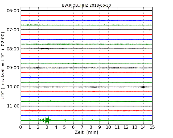Click x-axis tick label 15
The width and height of the screenshot is (173, 138).
point(152,127)
